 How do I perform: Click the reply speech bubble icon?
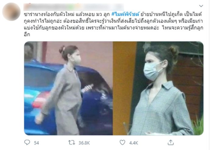(x=27, y=142)
